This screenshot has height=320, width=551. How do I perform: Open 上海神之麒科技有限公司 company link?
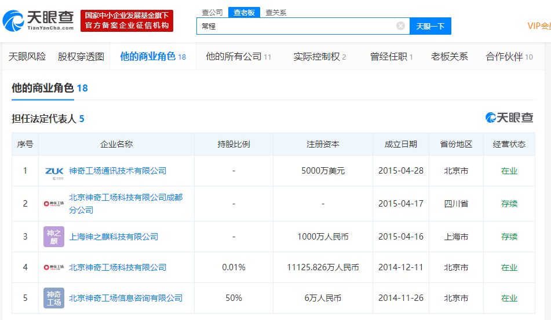[x=114, y=237]
